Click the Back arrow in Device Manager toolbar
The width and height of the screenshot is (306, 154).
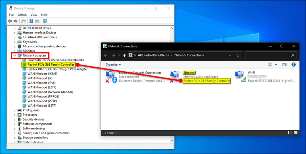tap(10, 21)
